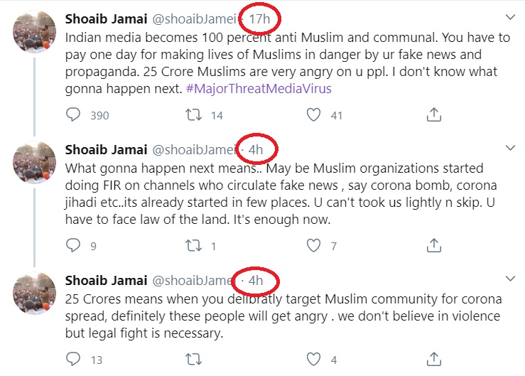Reply to the tweet with 9 replies
Screen dimensions: 525x376
[74, 246]
